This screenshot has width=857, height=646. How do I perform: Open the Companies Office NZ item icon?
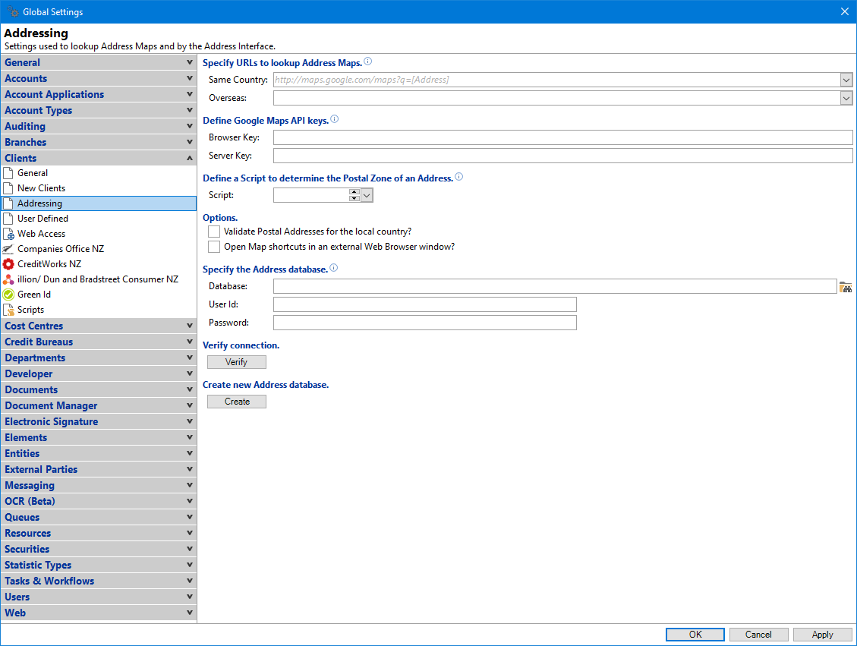point(9,249)
